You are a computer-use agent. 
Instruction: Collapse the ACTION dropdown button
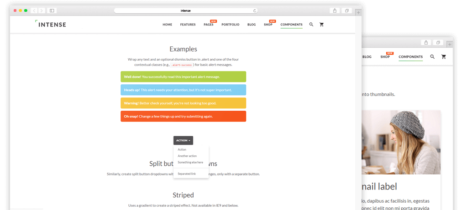183,140
